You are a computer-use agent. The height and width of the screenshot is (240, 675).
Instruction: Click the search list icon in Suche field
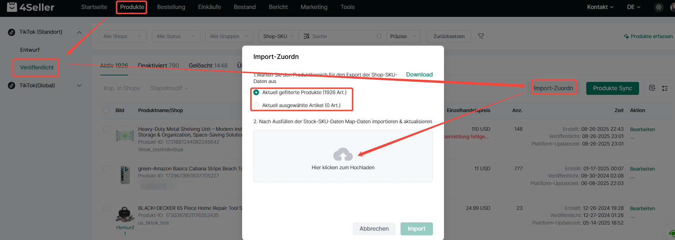pos(306,36)
